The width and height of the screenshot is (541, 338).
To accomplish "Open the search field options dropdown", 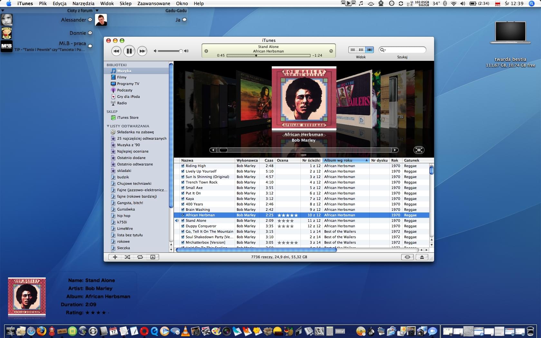I will pyautogui.click(x=383, y=50).
